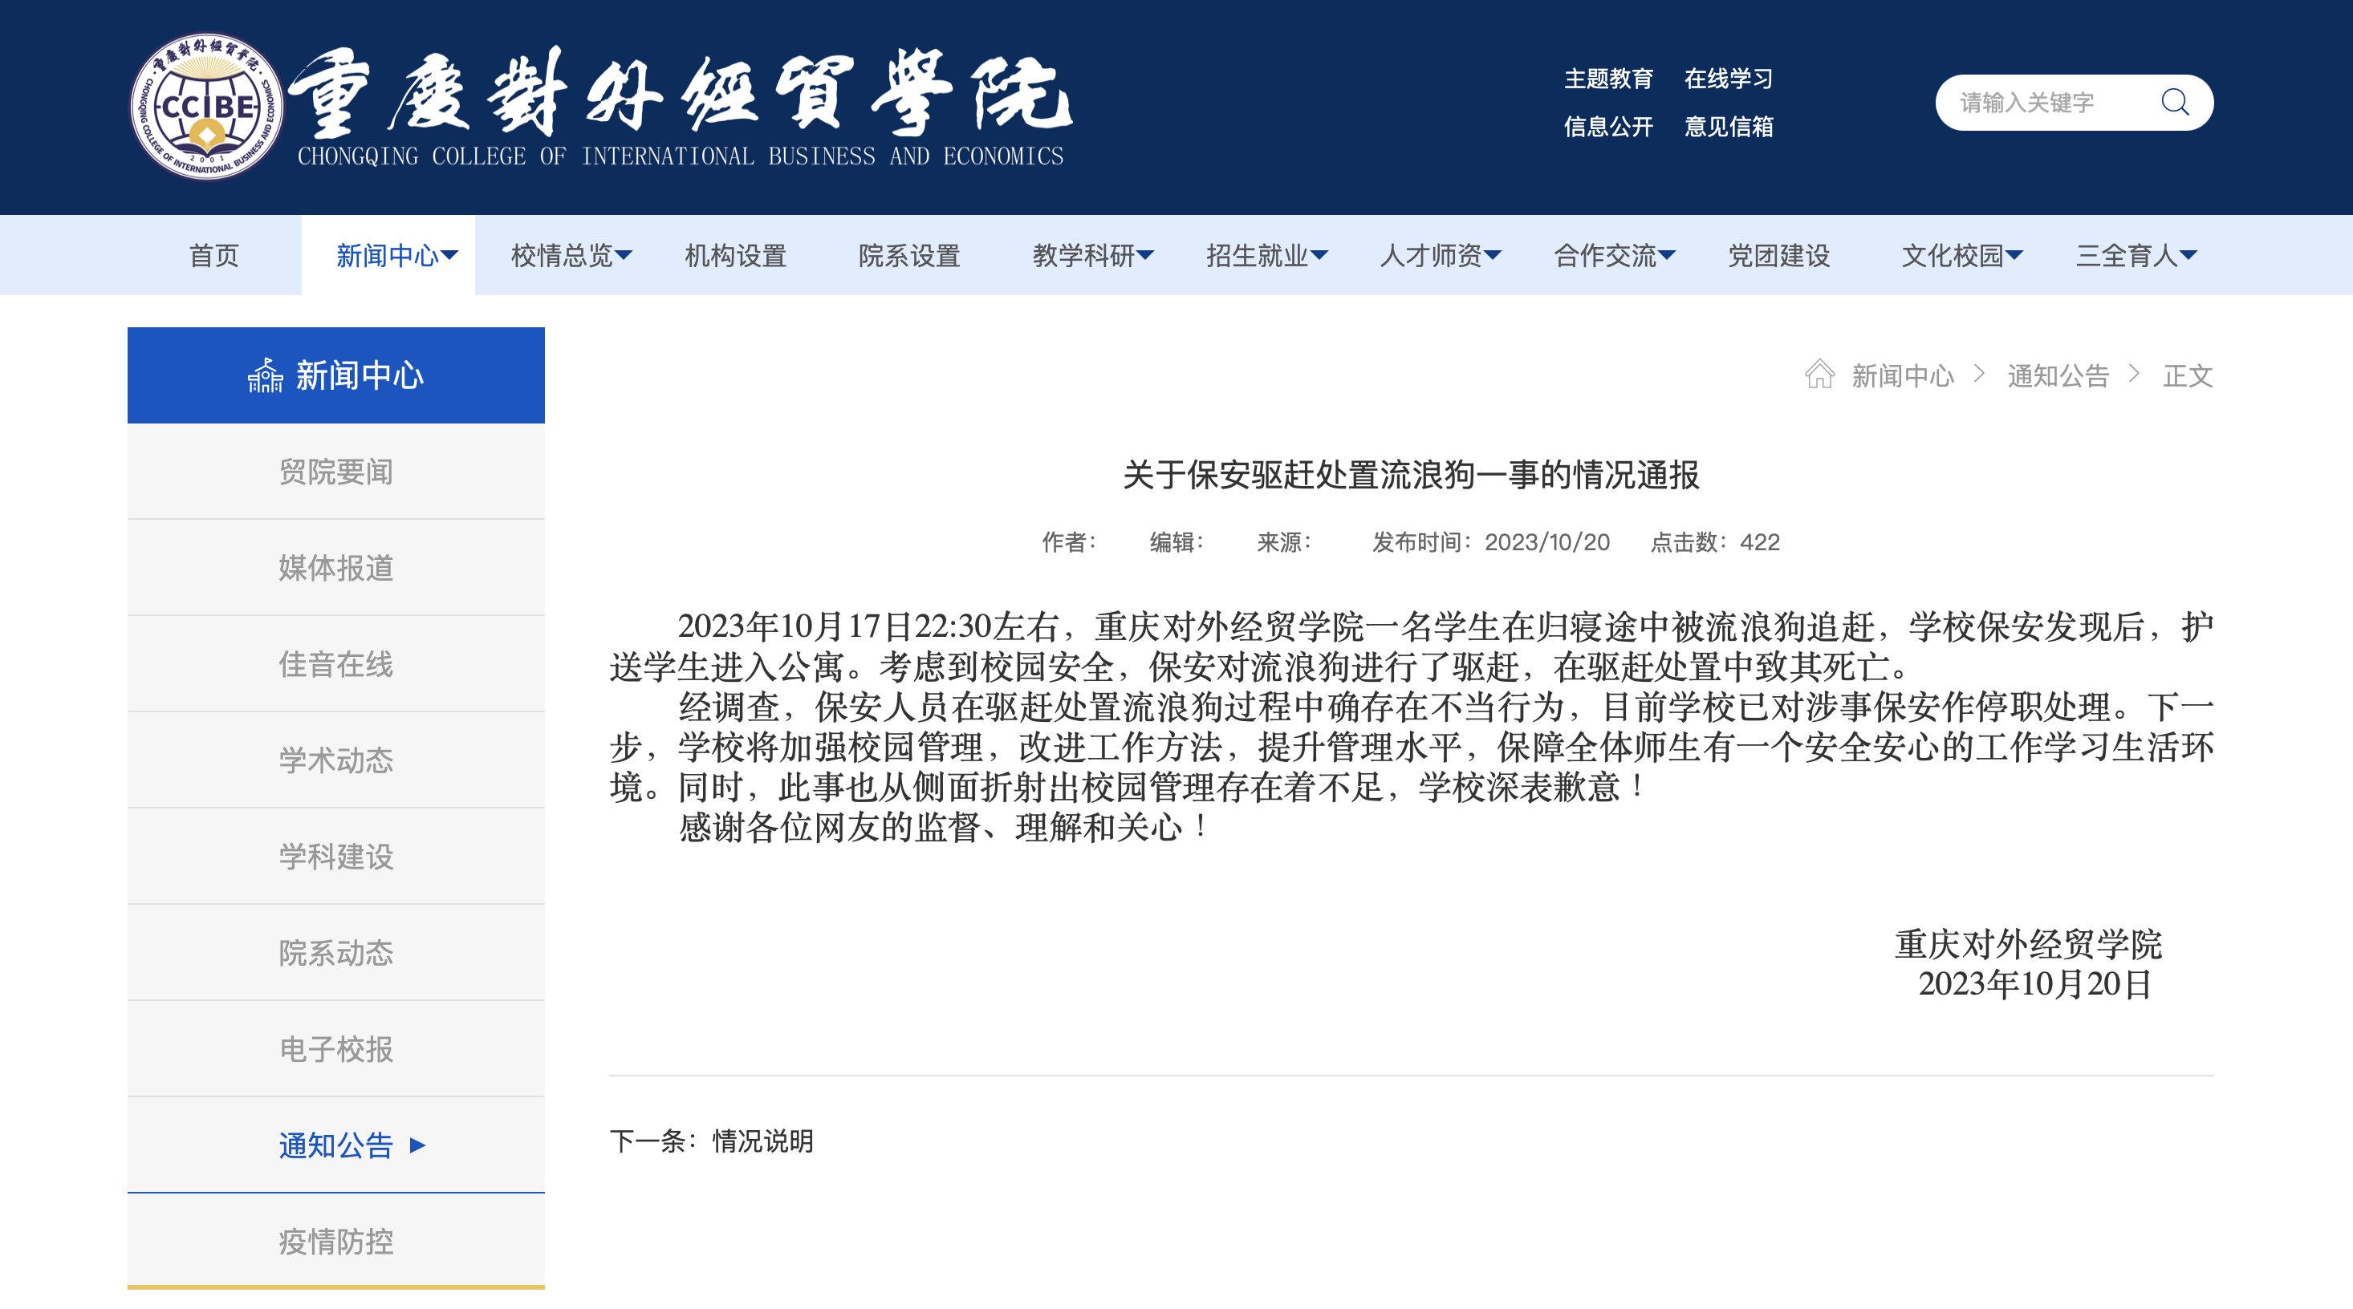Click the 作者： metadata label
The width and height of the screenshot is (2353, 1309).
[x=1068, y=542]
